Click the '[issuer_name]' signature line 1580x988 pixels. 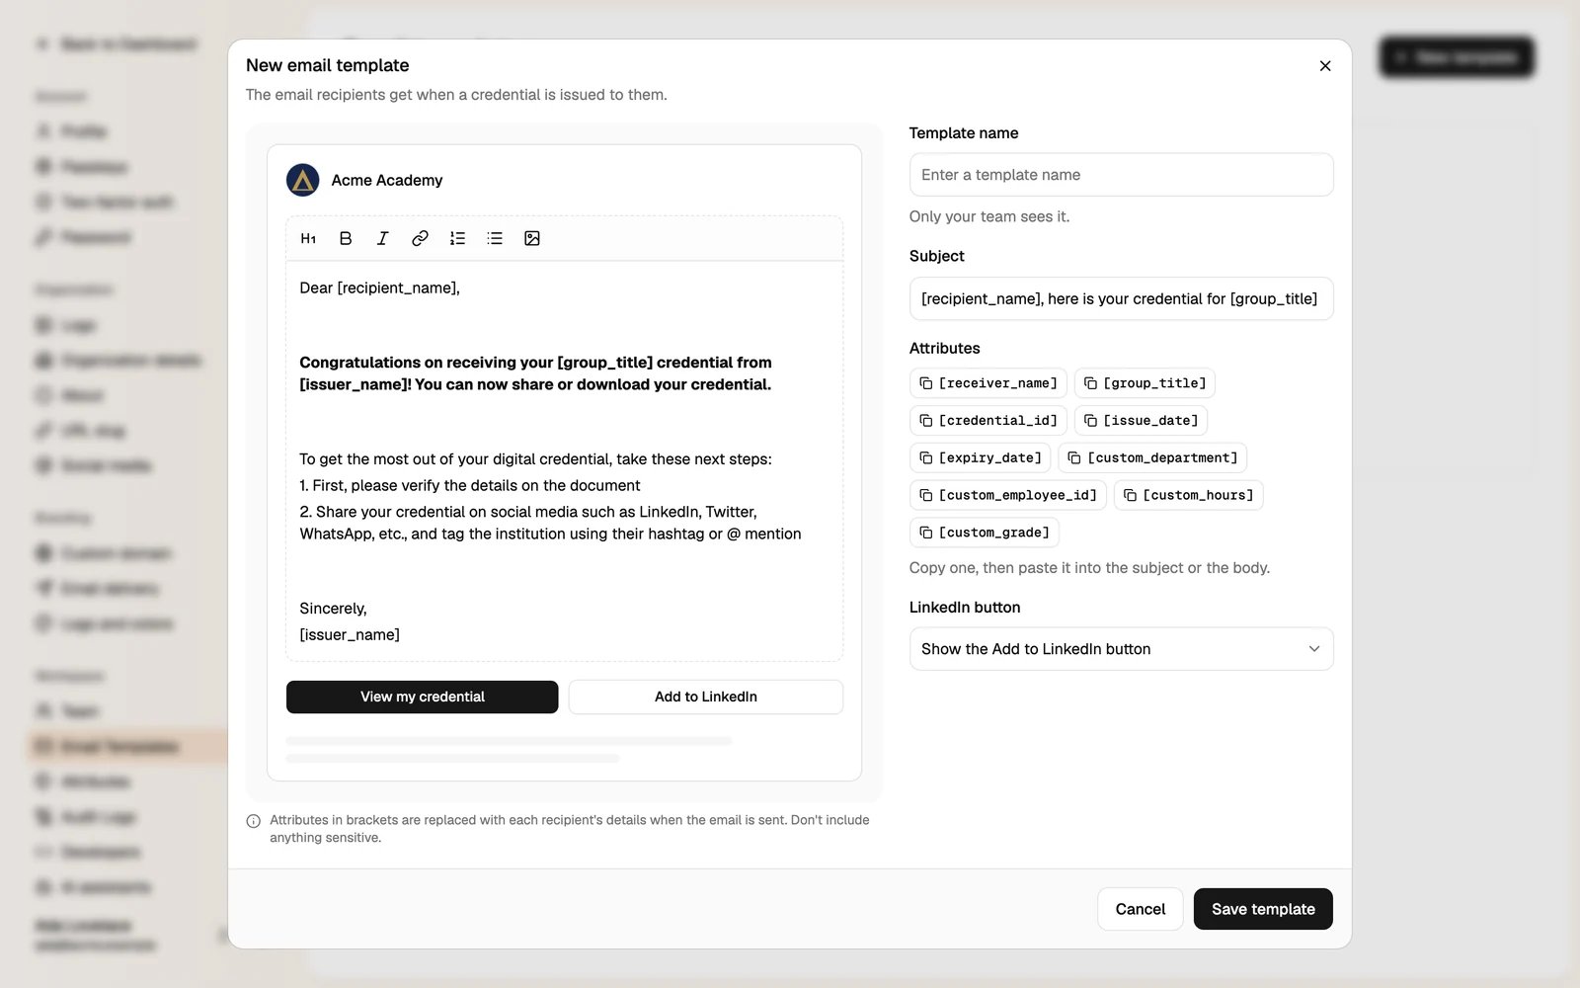coord(350,634)
